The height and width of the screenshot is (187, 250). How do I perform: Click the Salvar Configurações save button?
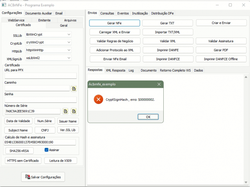pyautogui.click(x=43, y=177)
